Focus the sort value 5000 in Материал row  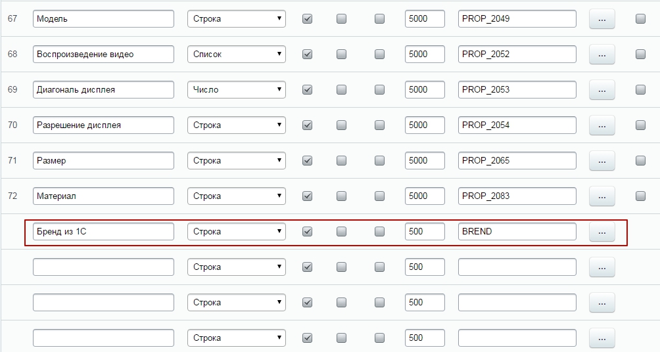tap(425, 196)
